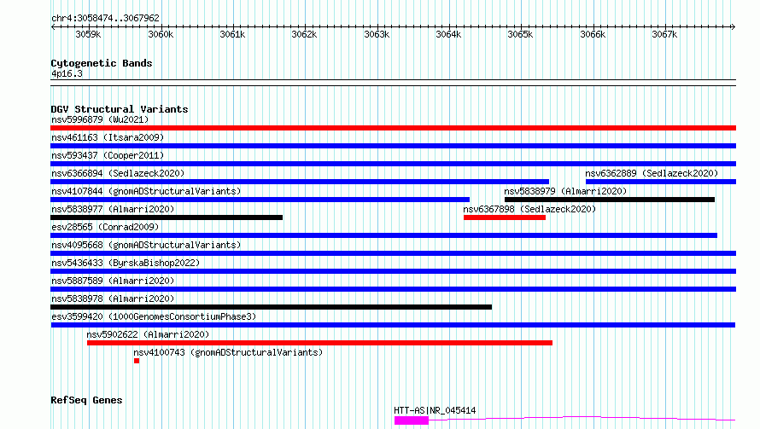Open the nsv4107844 (gnomADStructuralVariants) label

click(x=146, y=191)
